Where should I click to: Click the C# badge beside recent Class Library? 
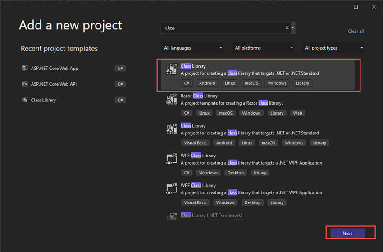tap(120, 100)
